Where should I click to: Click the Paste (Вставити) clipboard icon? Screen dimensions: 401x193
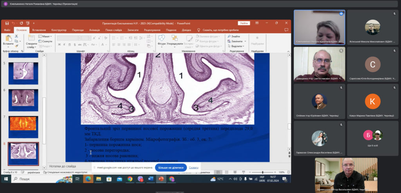pos(8,39)
